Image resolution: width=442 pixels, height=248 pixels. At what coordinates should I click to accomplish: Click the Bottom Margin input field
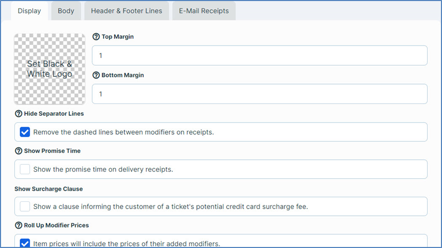[259, 94]
